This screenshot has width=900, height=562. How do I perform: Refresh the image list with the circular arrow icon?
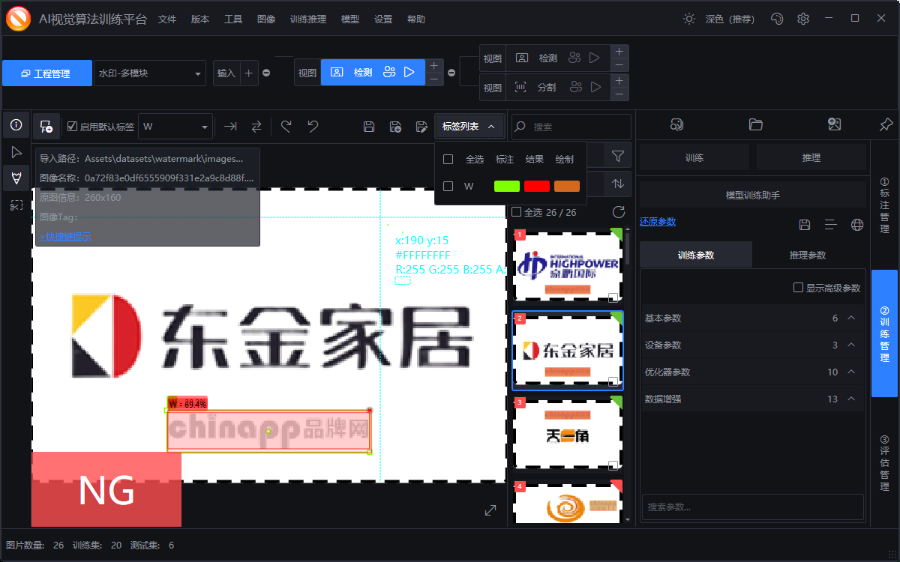pos(619,212)
